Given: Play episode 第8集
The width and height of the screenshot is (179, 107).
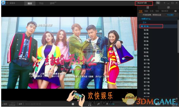Looking at the screenshot, I should pos(146,52).
